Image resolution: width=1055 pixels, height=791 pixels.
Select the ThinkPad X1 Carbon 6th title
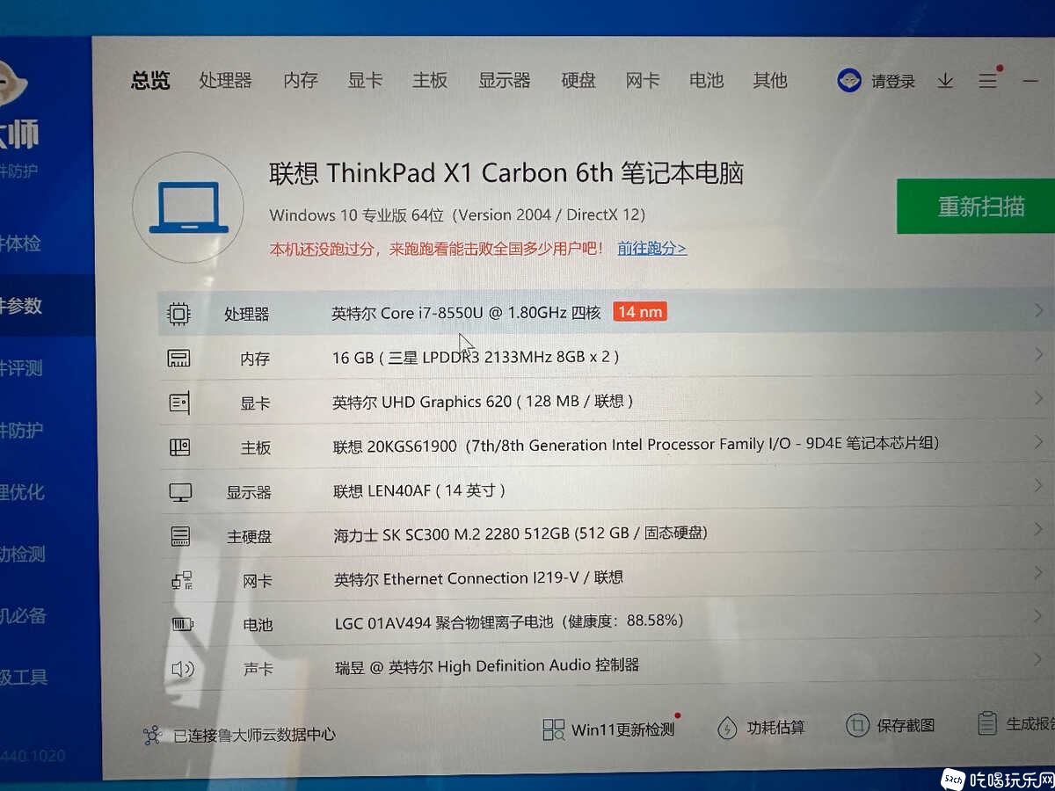click(506, 172)
